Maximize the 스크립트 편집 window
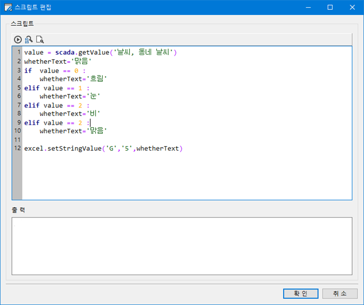 pyautogui.click(x=330, y=7)
